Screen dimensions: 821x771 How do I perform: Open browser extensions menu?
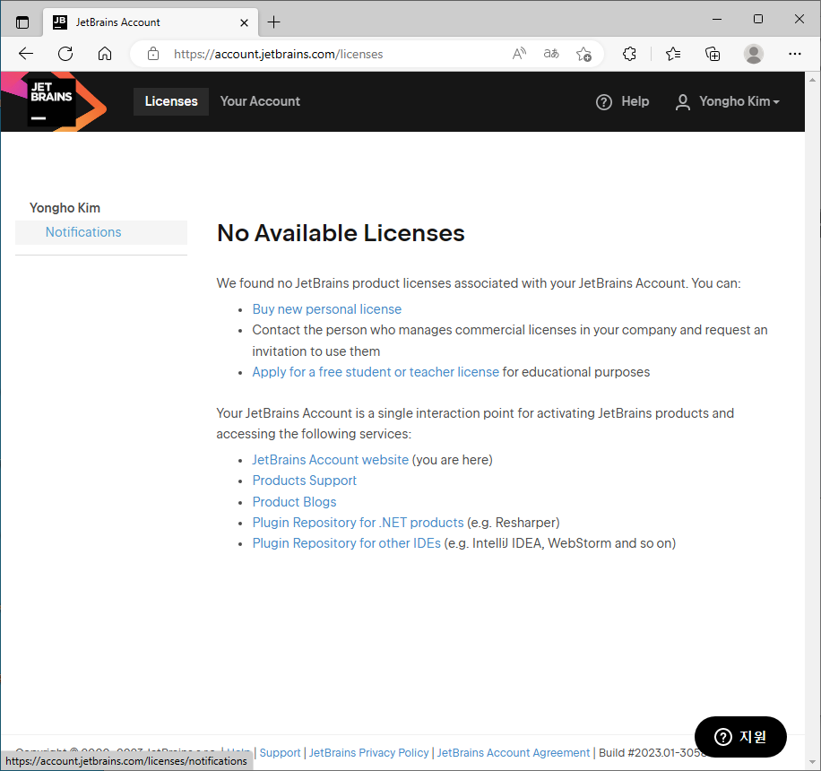pos(629,54)
